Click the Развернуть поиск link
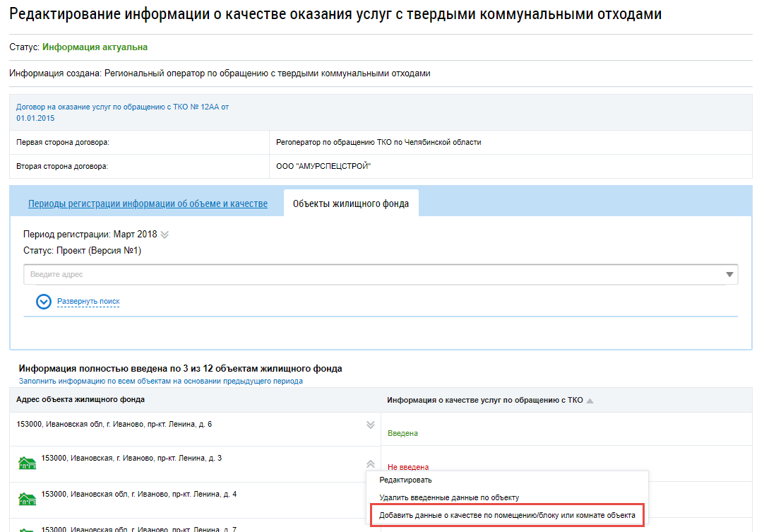Screen dimensions: 764x532 [88, 302]
